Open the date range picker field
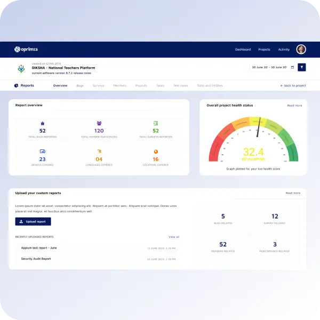This screenshot has width=320, height=320. [x=269, y=67]
